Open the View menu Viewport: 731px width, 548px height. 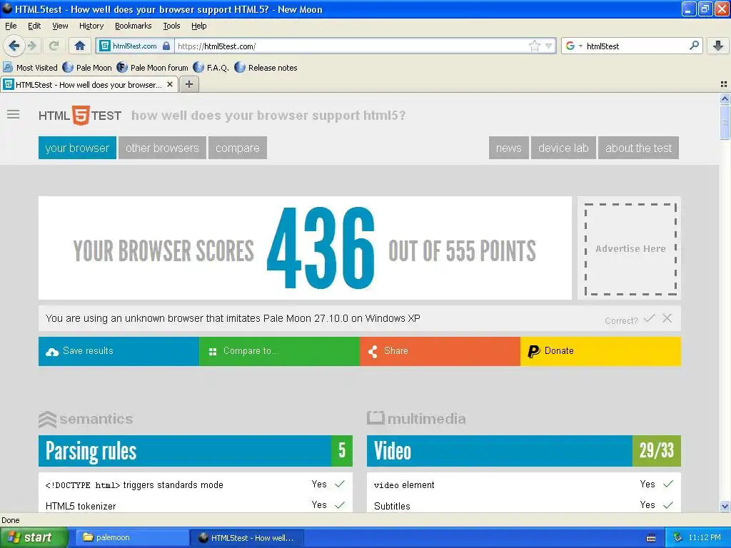click(60, 26)
